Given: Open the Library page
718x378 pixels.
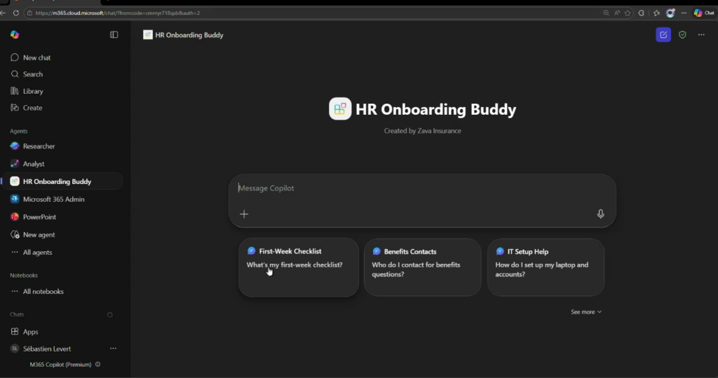Looking at the screenshot, I should pos(32,91).
